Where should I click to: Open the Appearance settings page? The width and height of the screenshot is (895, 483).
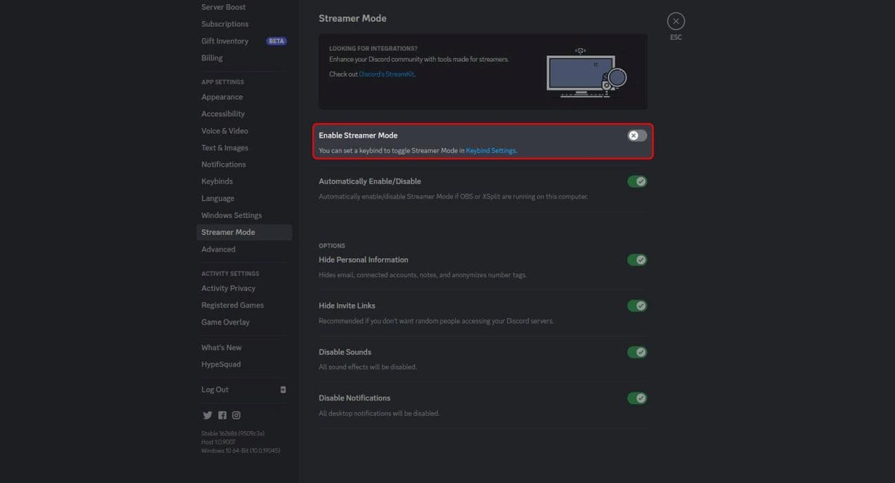pyautogui.click(x=222, y=96)
